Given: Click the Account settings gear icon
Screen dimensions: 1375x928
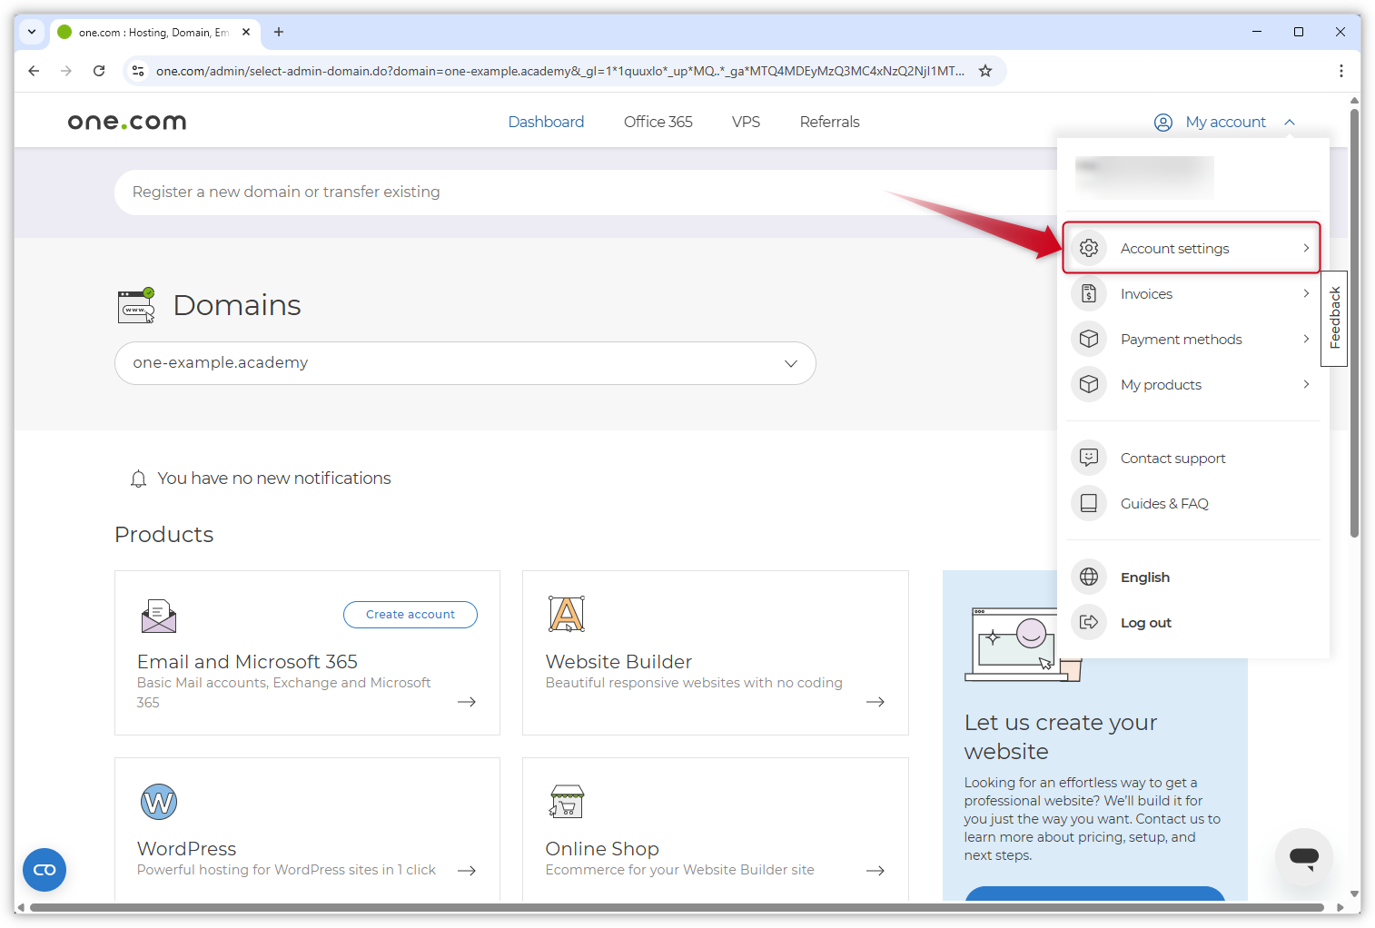Looking at the screenshot, I should tap(1089, 248).
